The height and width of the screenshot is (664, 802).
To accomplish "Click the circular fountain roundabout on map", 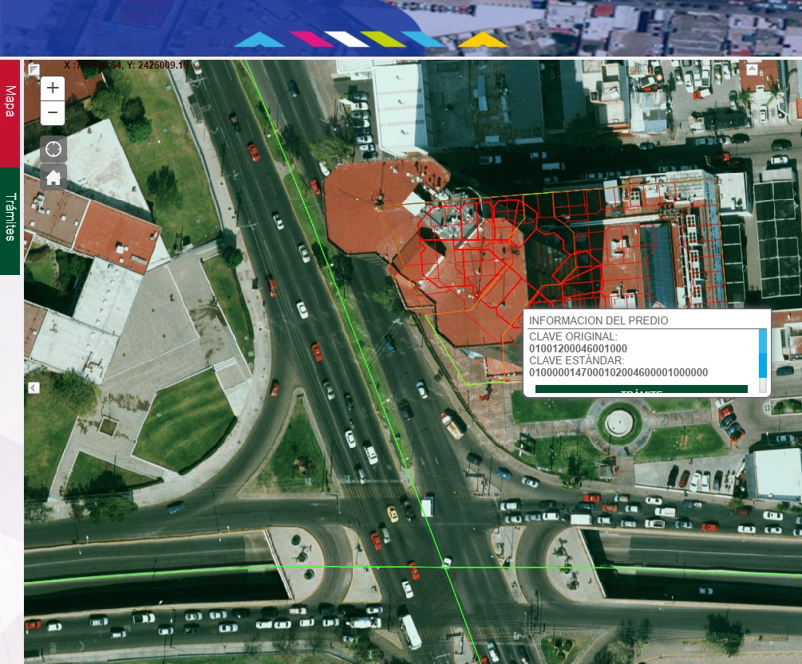I will point(618,422).
